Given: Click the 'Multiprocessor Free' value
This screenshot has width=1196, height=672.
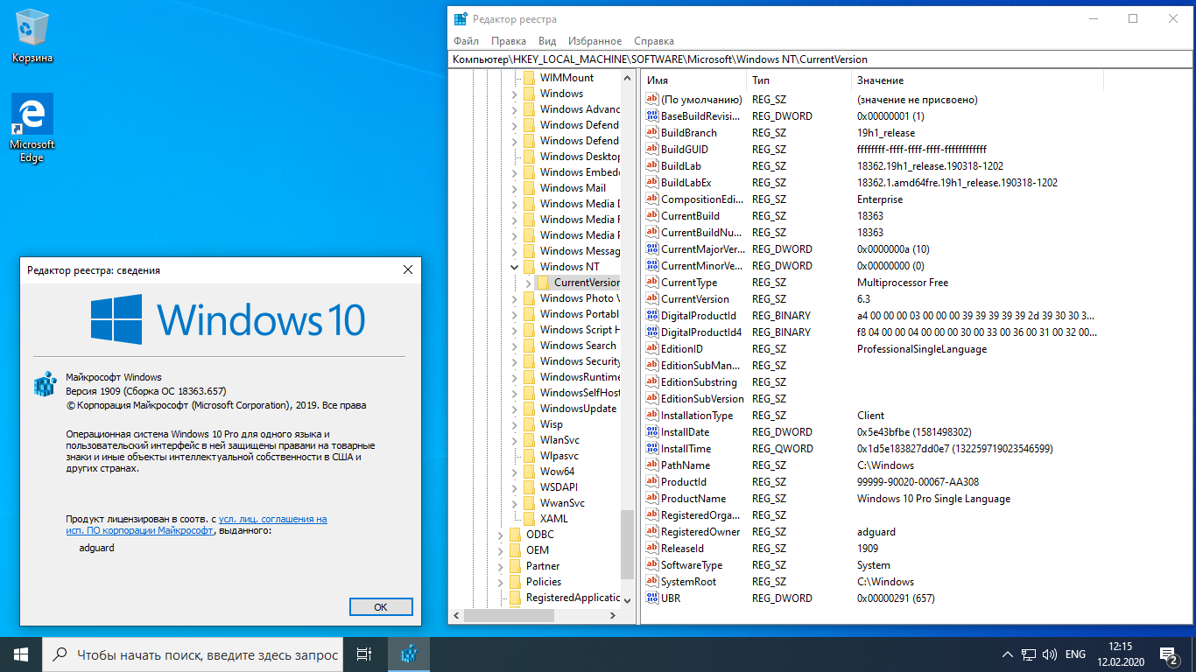Looking at the screenshot, I should click(x=903, y=283).
